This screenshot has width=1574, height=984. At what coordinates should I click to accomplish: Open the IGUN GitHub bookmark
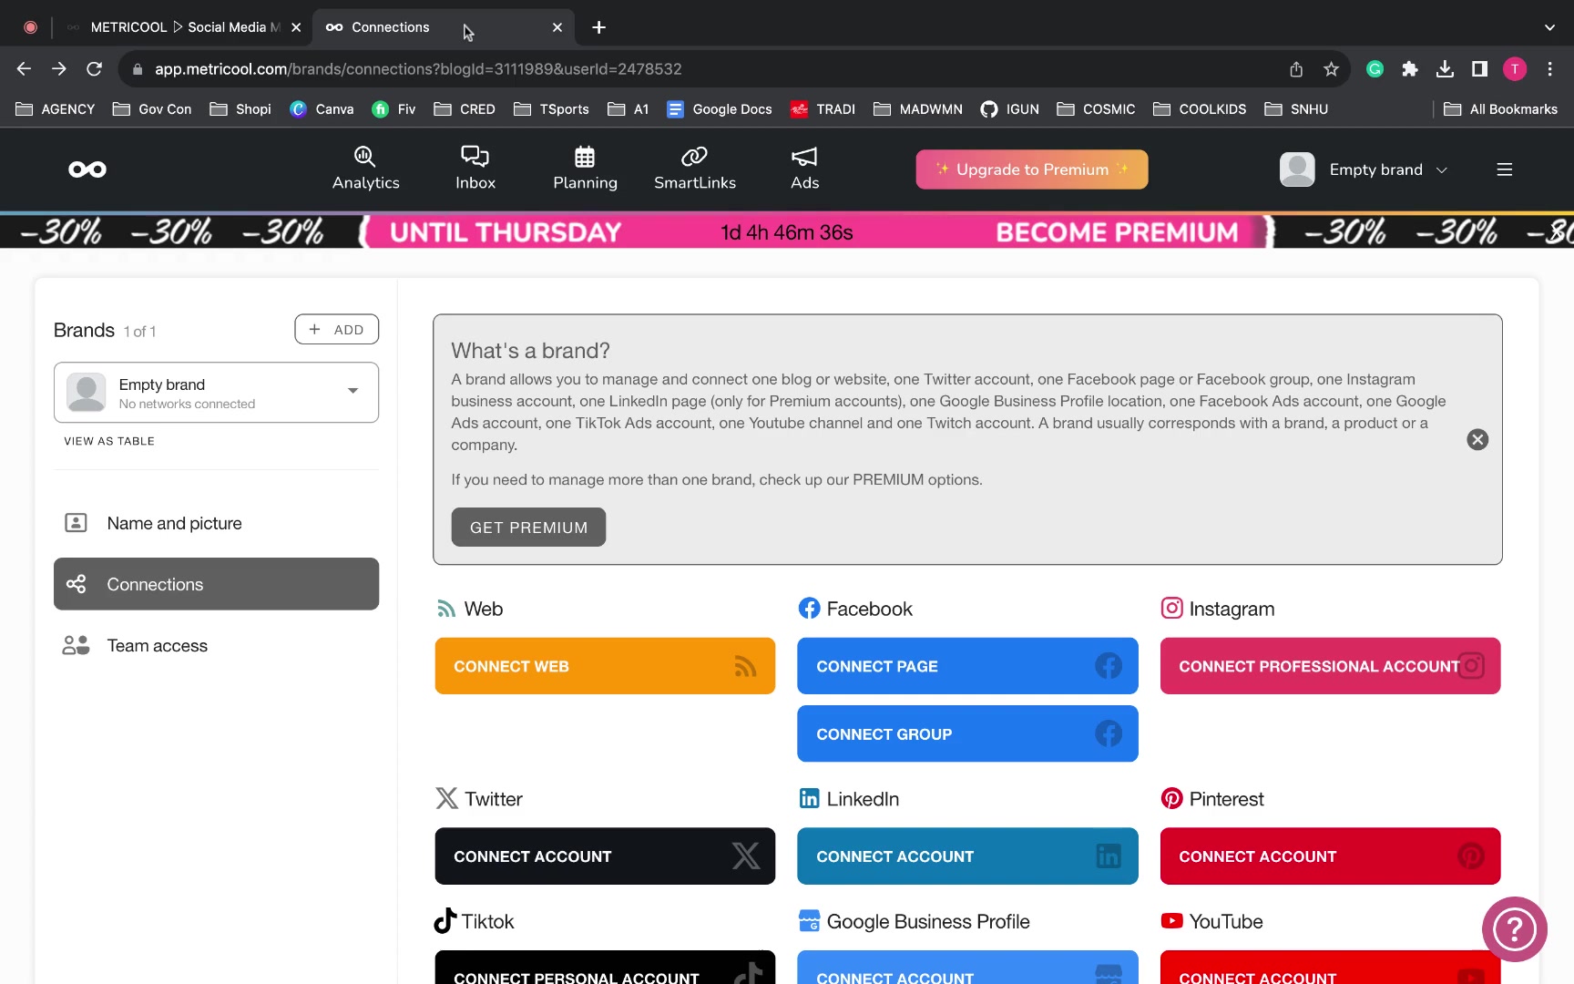pos(1009,109)
